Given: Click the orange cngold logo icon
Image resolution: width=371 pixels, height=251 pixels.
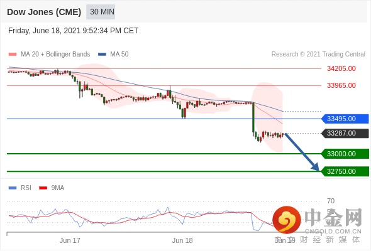Looking at the screenshot, I should pyautogui.click(x=287, y=220).
